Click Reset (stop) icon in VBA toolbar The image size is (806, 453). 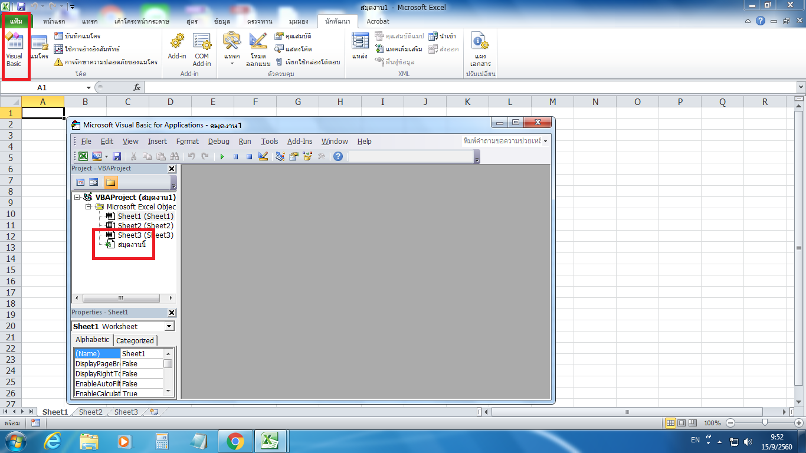pyautogui.click(x=249, y=156)
